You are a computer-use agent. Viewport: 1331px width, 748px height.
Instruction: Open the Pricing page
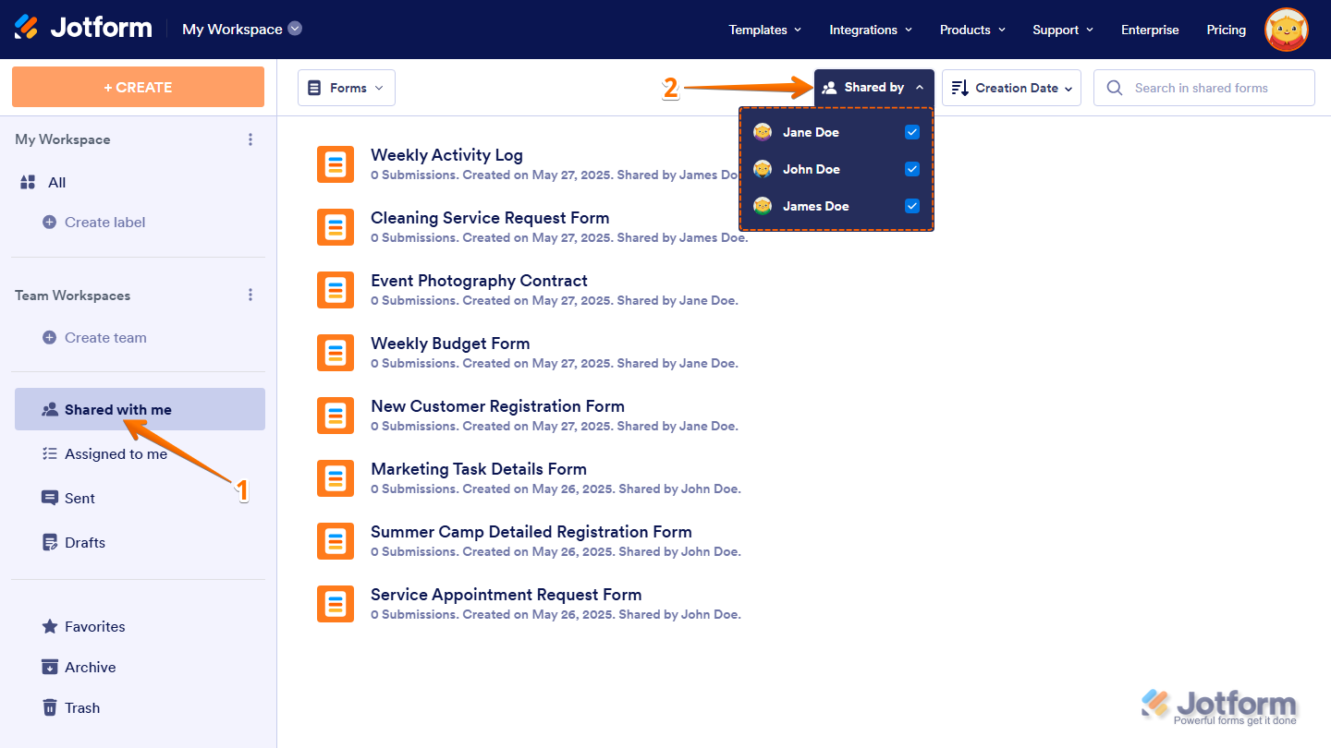point(1226,30)
